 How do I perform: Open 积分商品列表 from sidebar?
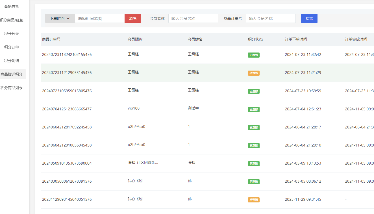pos(12,88)
